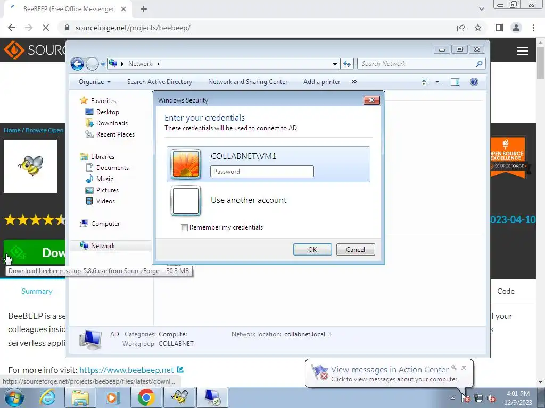Open BeeBEEP taskbar icon
Screen dimensions: 545x408
click(x=179, y=397)
